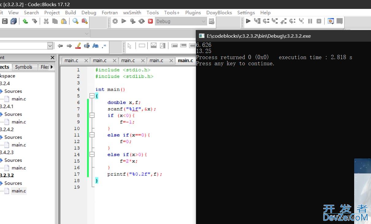Click the Save file toolbar icon
Screen dimensions: 371x224
coord(5,21)
